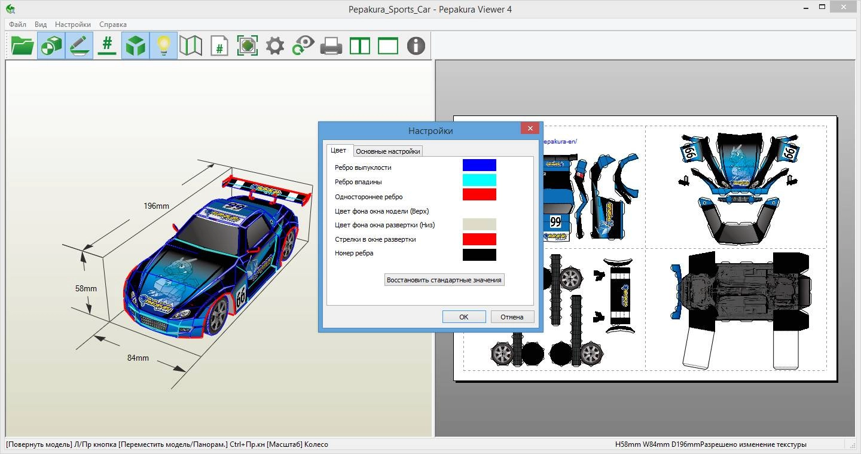Click the Ребро выпуклости label
This screenshot has width=861, height=454.
pos(363,167)
